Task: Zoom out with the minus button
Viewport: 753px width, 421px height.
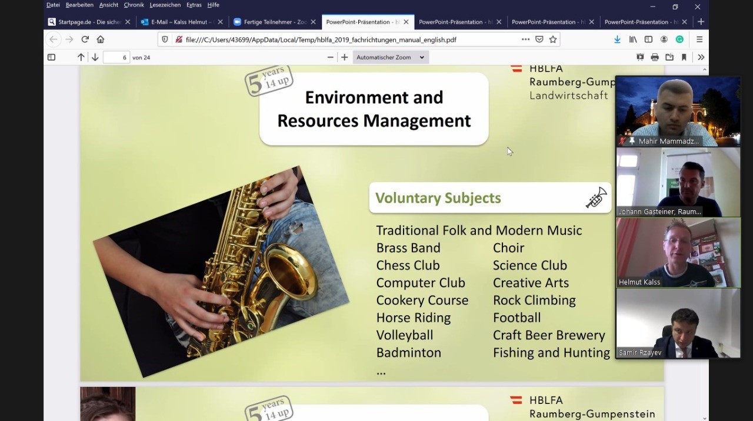Action: coord(330,58)
